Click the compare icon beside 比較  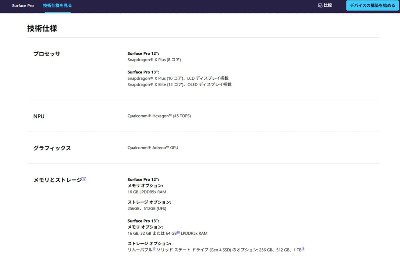point(320,5)
